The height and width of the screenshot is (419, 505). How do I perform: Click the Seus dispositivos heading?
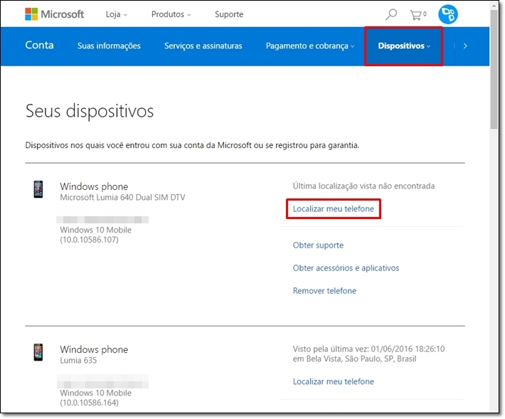pyautogui.click(x=90, y=111)
